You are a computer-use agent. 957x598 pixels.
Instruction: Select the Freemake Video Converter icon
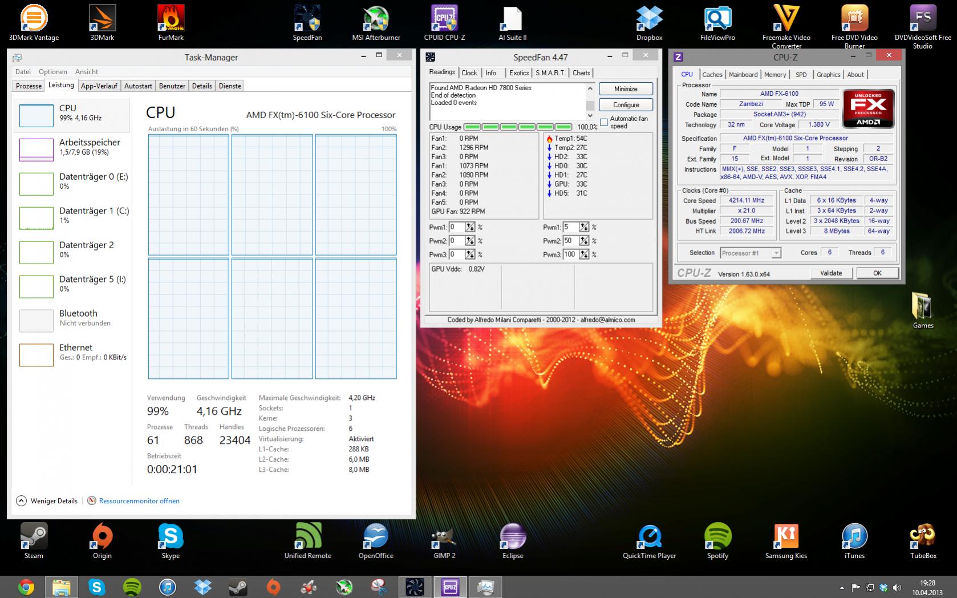click(x=786, y=26)
